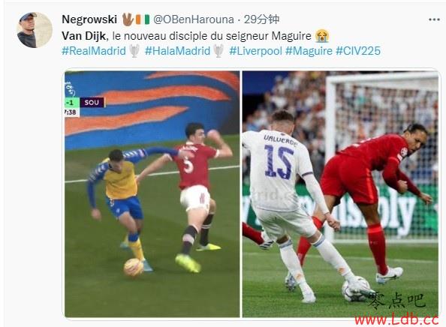446x327 pixels.
Task: Select the #Maguire hashtag
Action: [309, 51]
